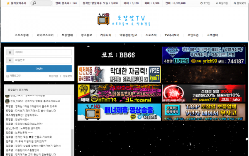The height and width of the screenshot is (156, 249).
Task: Open the 스포츠중계 menu
Action: point(22,35)
